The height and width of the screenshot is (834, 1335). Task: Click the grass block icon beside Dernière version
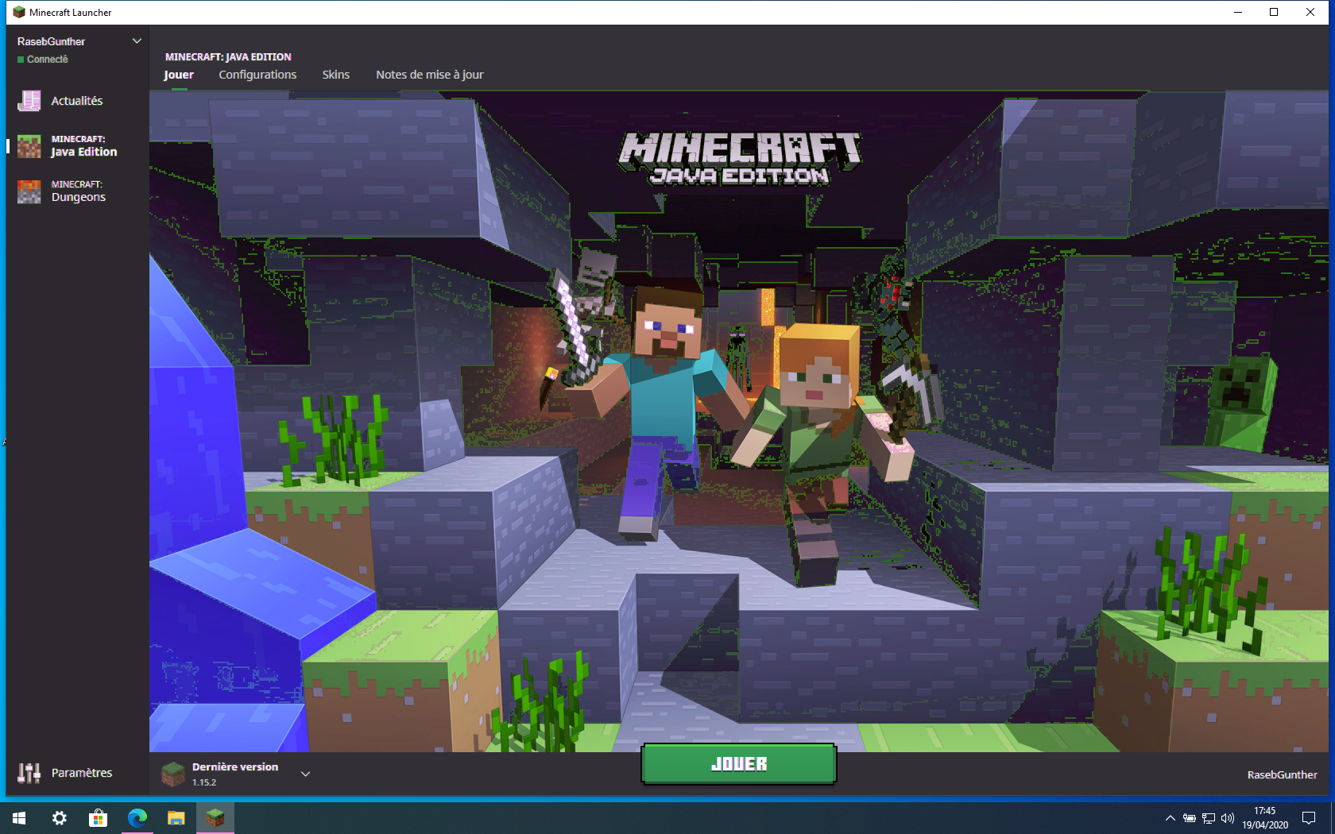pyautogui.click(x=173, y=774)
